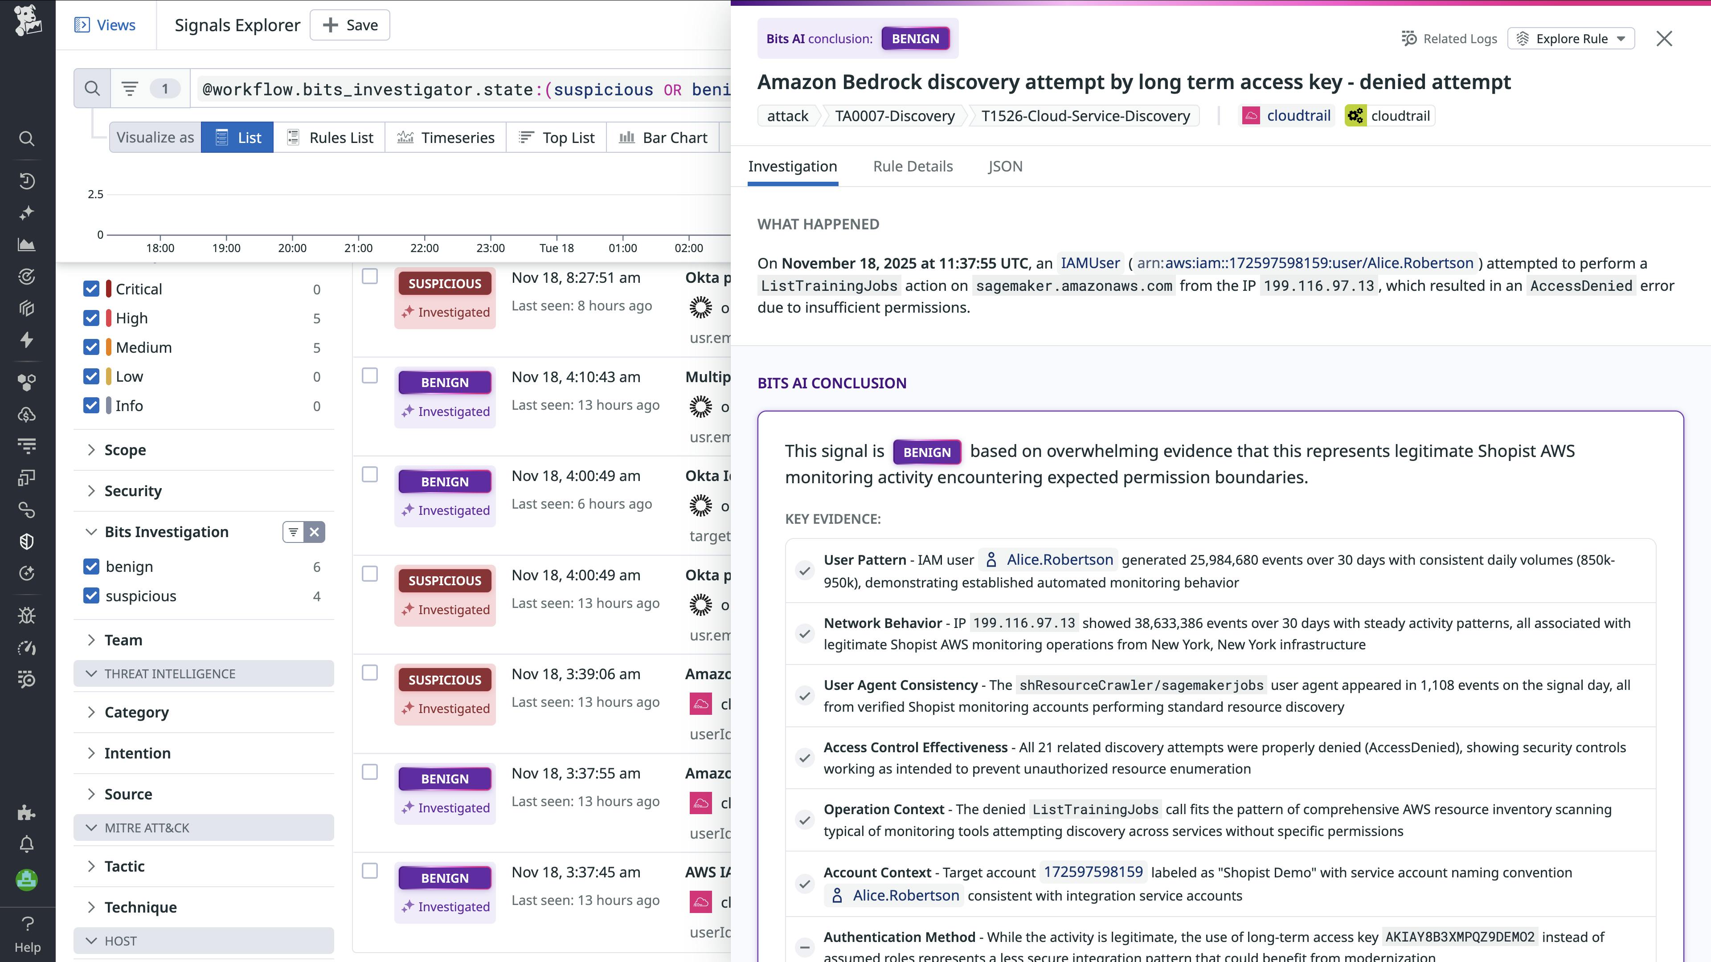Viewport: 1711px width, 962px height.
Task: Click inside the workflow query search bar
Action: pos(465,88)
